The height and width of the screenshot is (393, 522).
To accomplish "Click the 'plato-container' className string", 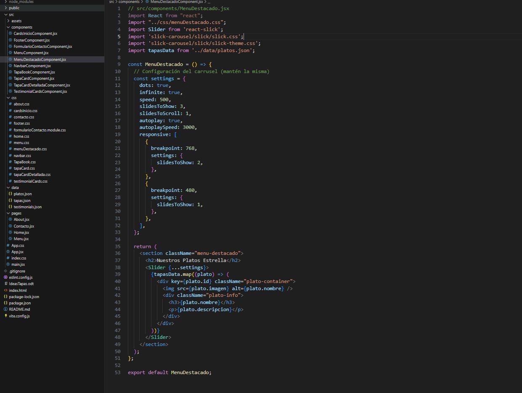I will [268, 281].
